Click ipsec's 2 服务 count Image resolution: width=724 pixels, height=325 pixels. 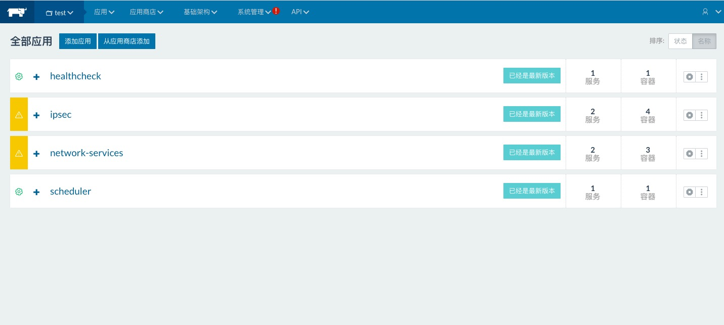coord(593,115)
